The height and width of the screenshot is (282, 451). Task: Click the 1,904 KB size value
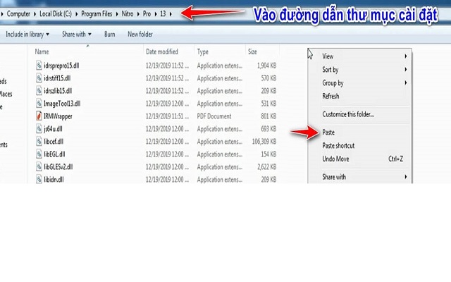coord(266,66)
